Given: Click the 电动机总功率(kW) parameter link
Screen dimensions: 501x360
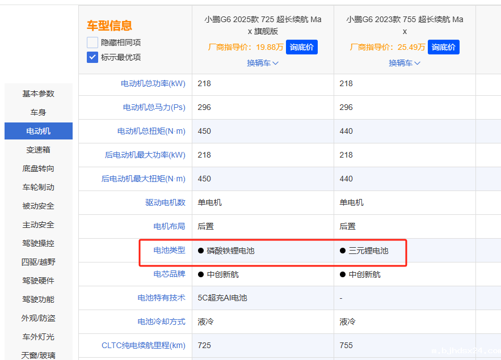Looking at the screenshot, I should tap(153, 83).
